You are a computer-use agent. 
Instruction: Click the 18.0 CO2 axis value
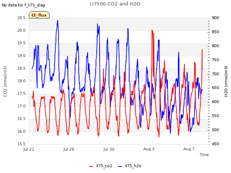[22, 81]
